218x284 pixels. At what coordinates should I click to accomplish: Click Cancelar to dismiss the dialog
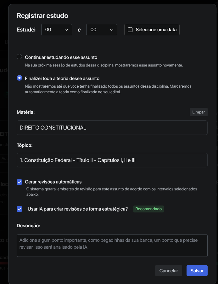[x=169, y=271]
